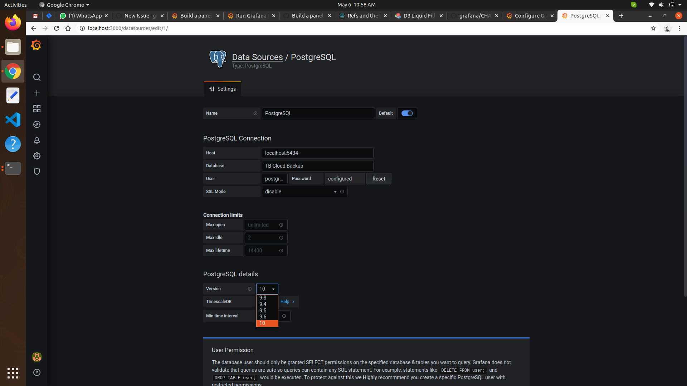This screenshot has width=687, height=386.
Task: Show info icon in Max open field
Action: click(x=281, y=225)
